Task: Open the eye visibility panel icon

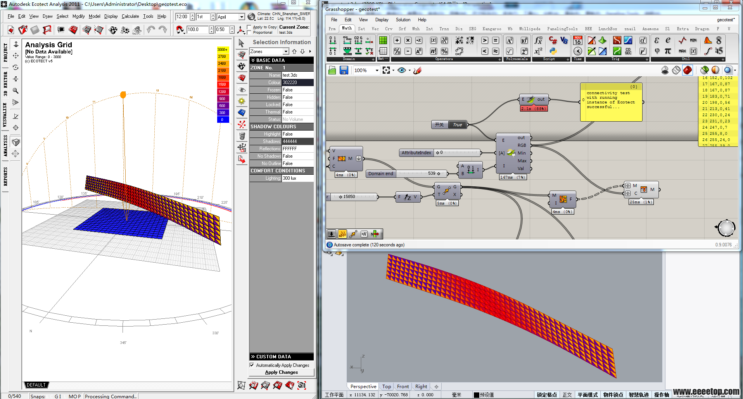Action: coord(242,89)
